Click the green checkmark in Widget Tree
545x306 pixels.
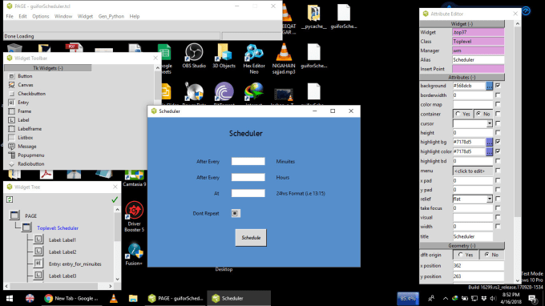[115, 199]
